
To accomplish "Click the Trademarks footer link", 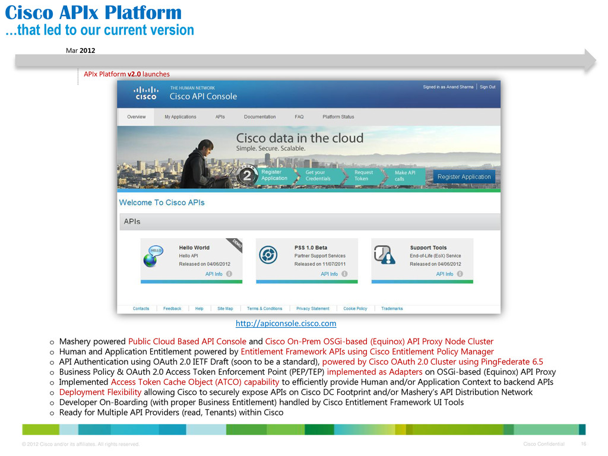I will tap(392, 309).
